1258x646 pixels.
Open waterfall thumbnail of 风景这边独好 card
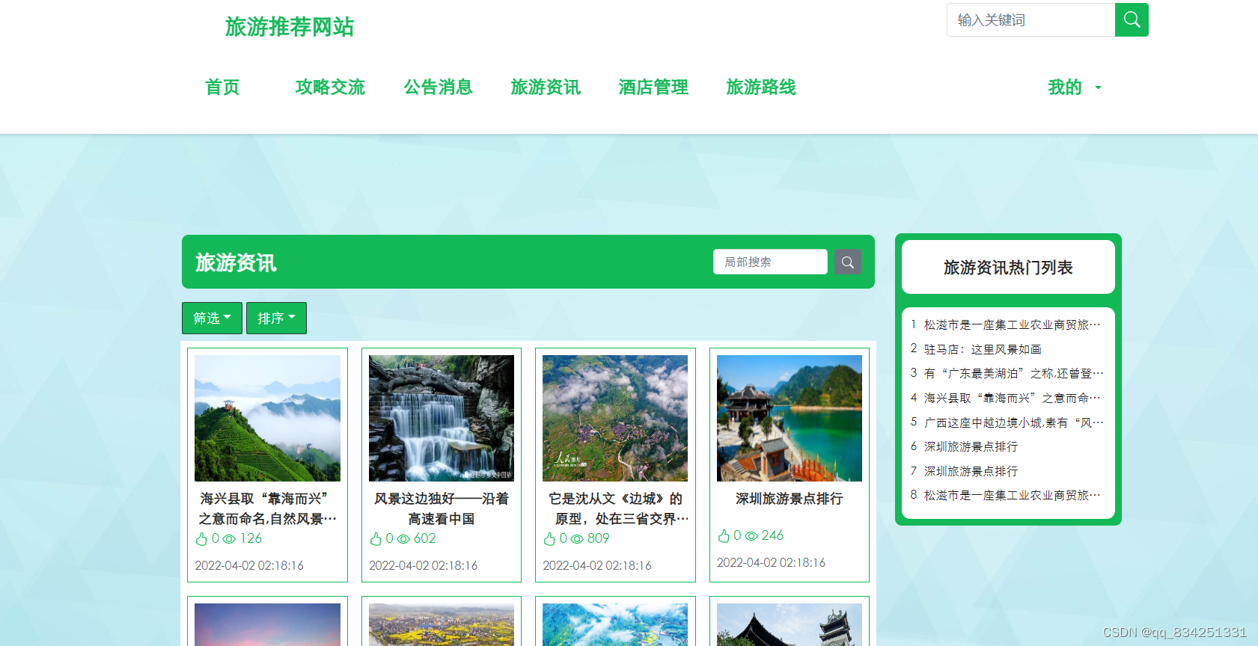[x=442, y=418]
